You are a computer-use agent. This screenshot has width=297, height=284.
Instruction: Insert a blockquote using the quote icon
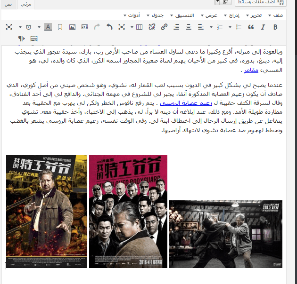click(x=251, y=27)
